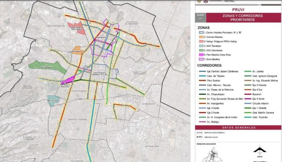Click the "7. Zona Basílica" legend label

tap(212, 59)
